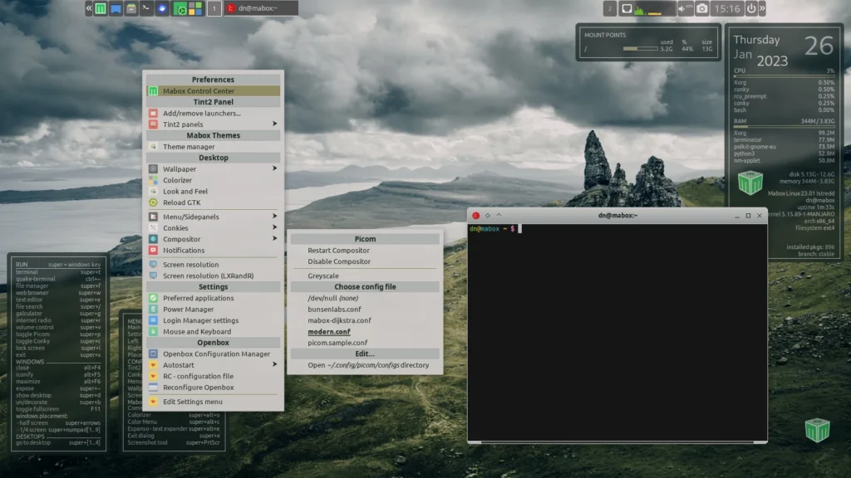Open Screen resolution (LXRandR)
851x478 pixels.
(x=213, y=276)
